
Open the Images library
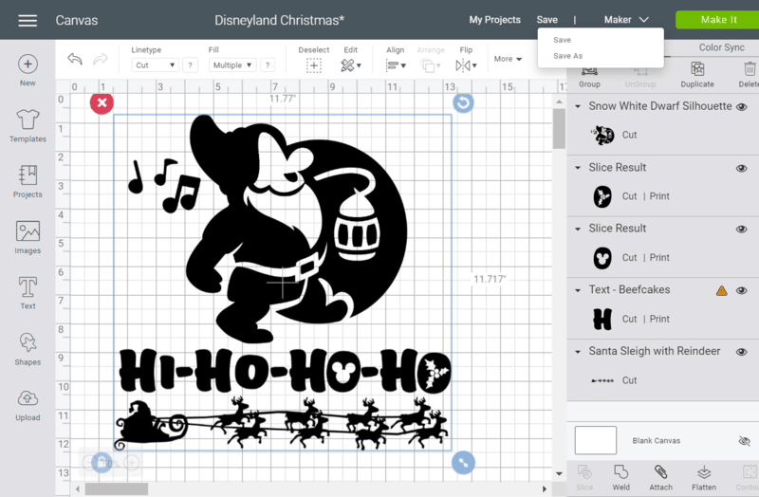point(28,238)
